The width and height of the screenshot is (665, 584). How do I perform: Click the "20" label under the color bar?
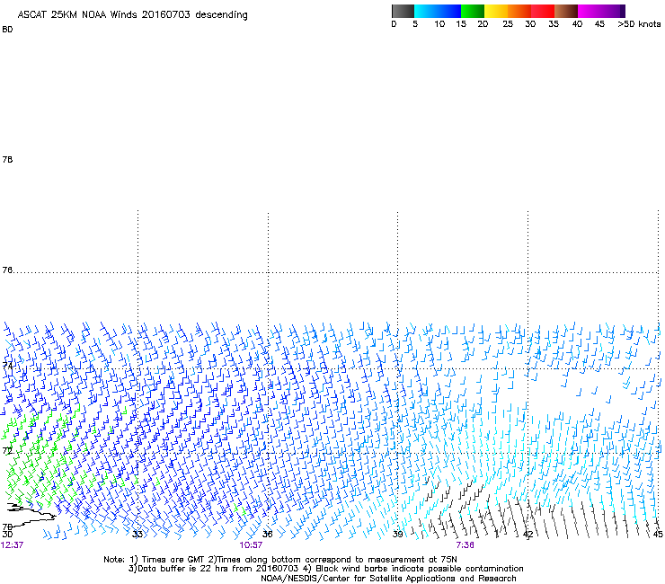pyautogui.click(x=483, y=24)
